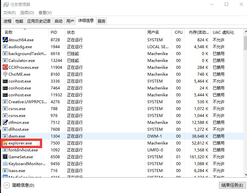Click the icon of conhost.exe PID 3336
Screen dimensions: 247x193
[x=5, y=81]
